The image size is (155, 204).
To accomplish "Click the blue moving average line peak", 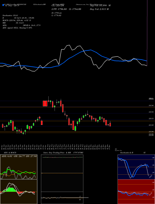I will pos(91,50).
